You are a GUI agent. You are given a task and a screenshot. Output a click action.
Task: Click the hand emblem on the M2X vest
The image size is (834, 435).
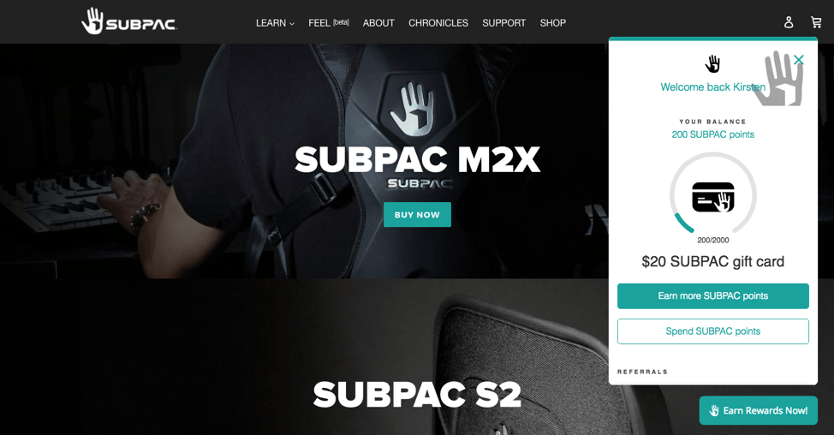tap(411, 109)
